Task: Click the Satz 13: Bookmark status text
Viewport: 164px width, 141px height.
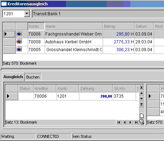Action: 21,122
